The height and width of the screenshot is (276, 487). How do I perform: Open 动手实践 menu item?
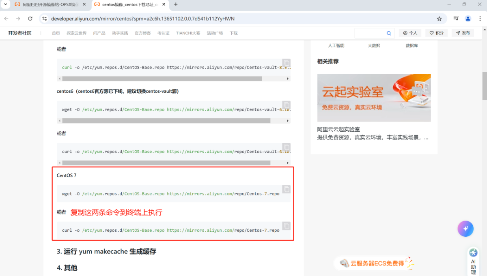point(120,33)
